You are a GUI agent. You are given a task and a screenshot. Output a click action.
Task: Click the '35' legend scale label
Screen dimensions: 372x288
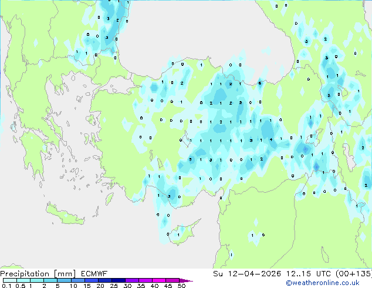(x=141, y=286)
